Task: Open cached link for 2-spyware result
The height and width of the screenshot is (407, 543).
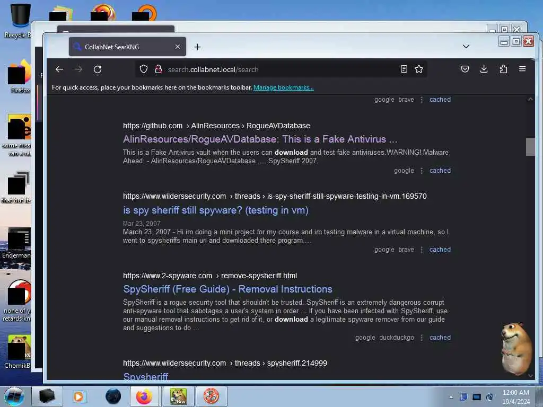Action: [x=440, y=338]
